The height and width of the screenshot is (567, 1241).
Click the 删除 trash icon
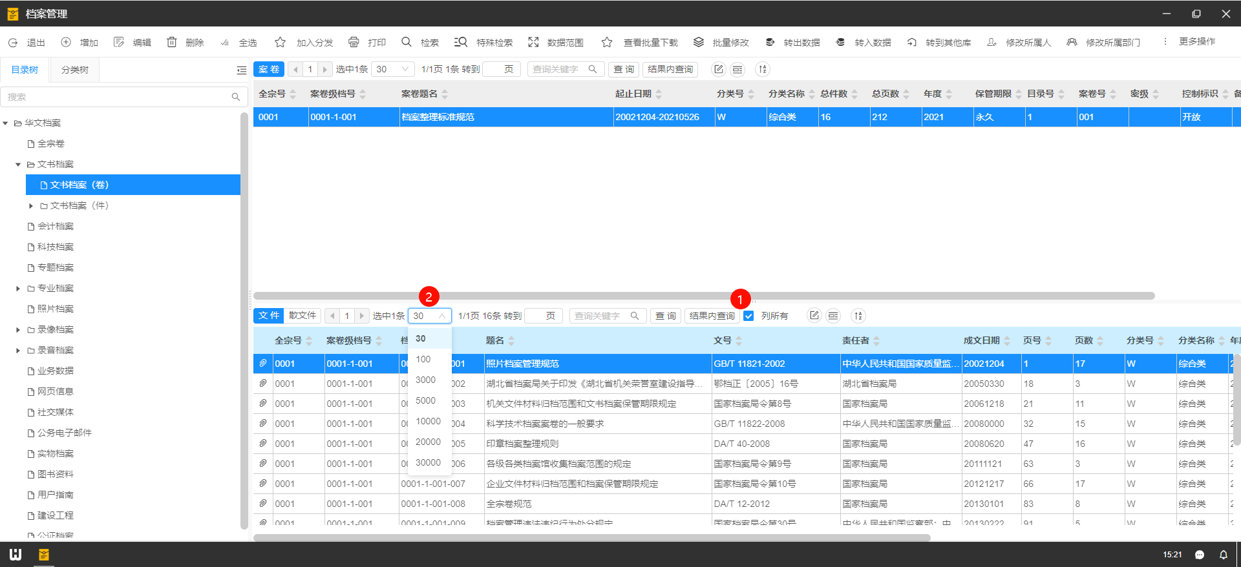point(172,42)
